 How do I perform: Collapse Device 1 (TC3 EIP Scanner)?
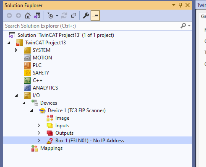click(x=31, y=110)
